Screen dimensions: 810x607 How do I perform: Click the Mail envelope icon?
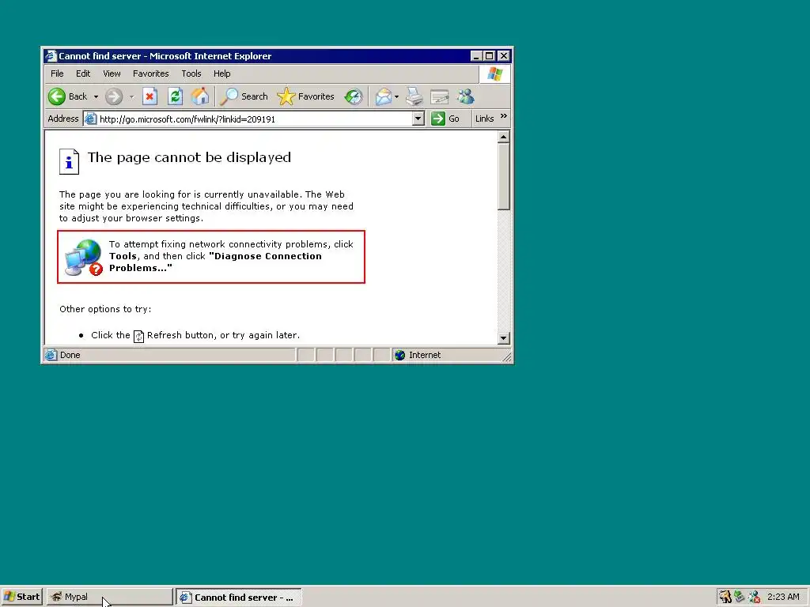coord(384,96)
